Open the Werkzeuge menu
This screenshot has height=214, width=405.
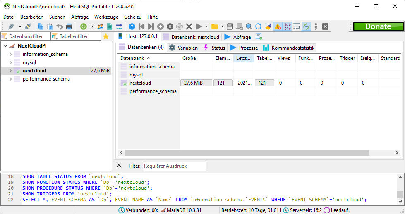click(x=106, y=17)
